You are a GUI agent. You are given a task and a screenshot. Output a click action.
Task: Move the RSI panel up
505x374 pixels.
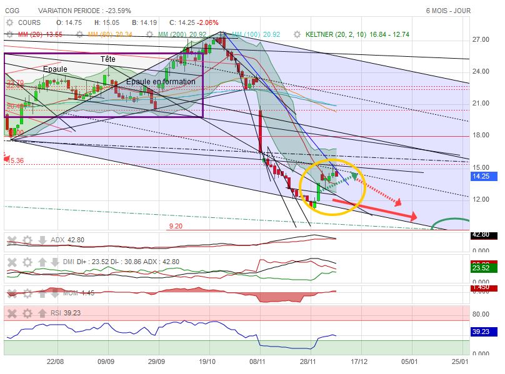[42, 313]
